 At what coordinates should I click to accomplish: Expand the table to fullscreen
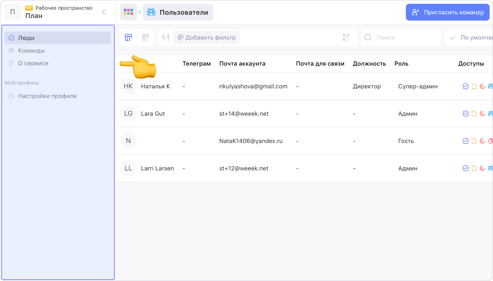pyautogui.click(x=346, y=38)
